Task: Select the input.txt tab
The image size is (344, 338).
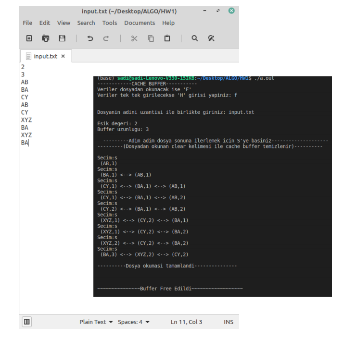Action: tap(46, 56)
